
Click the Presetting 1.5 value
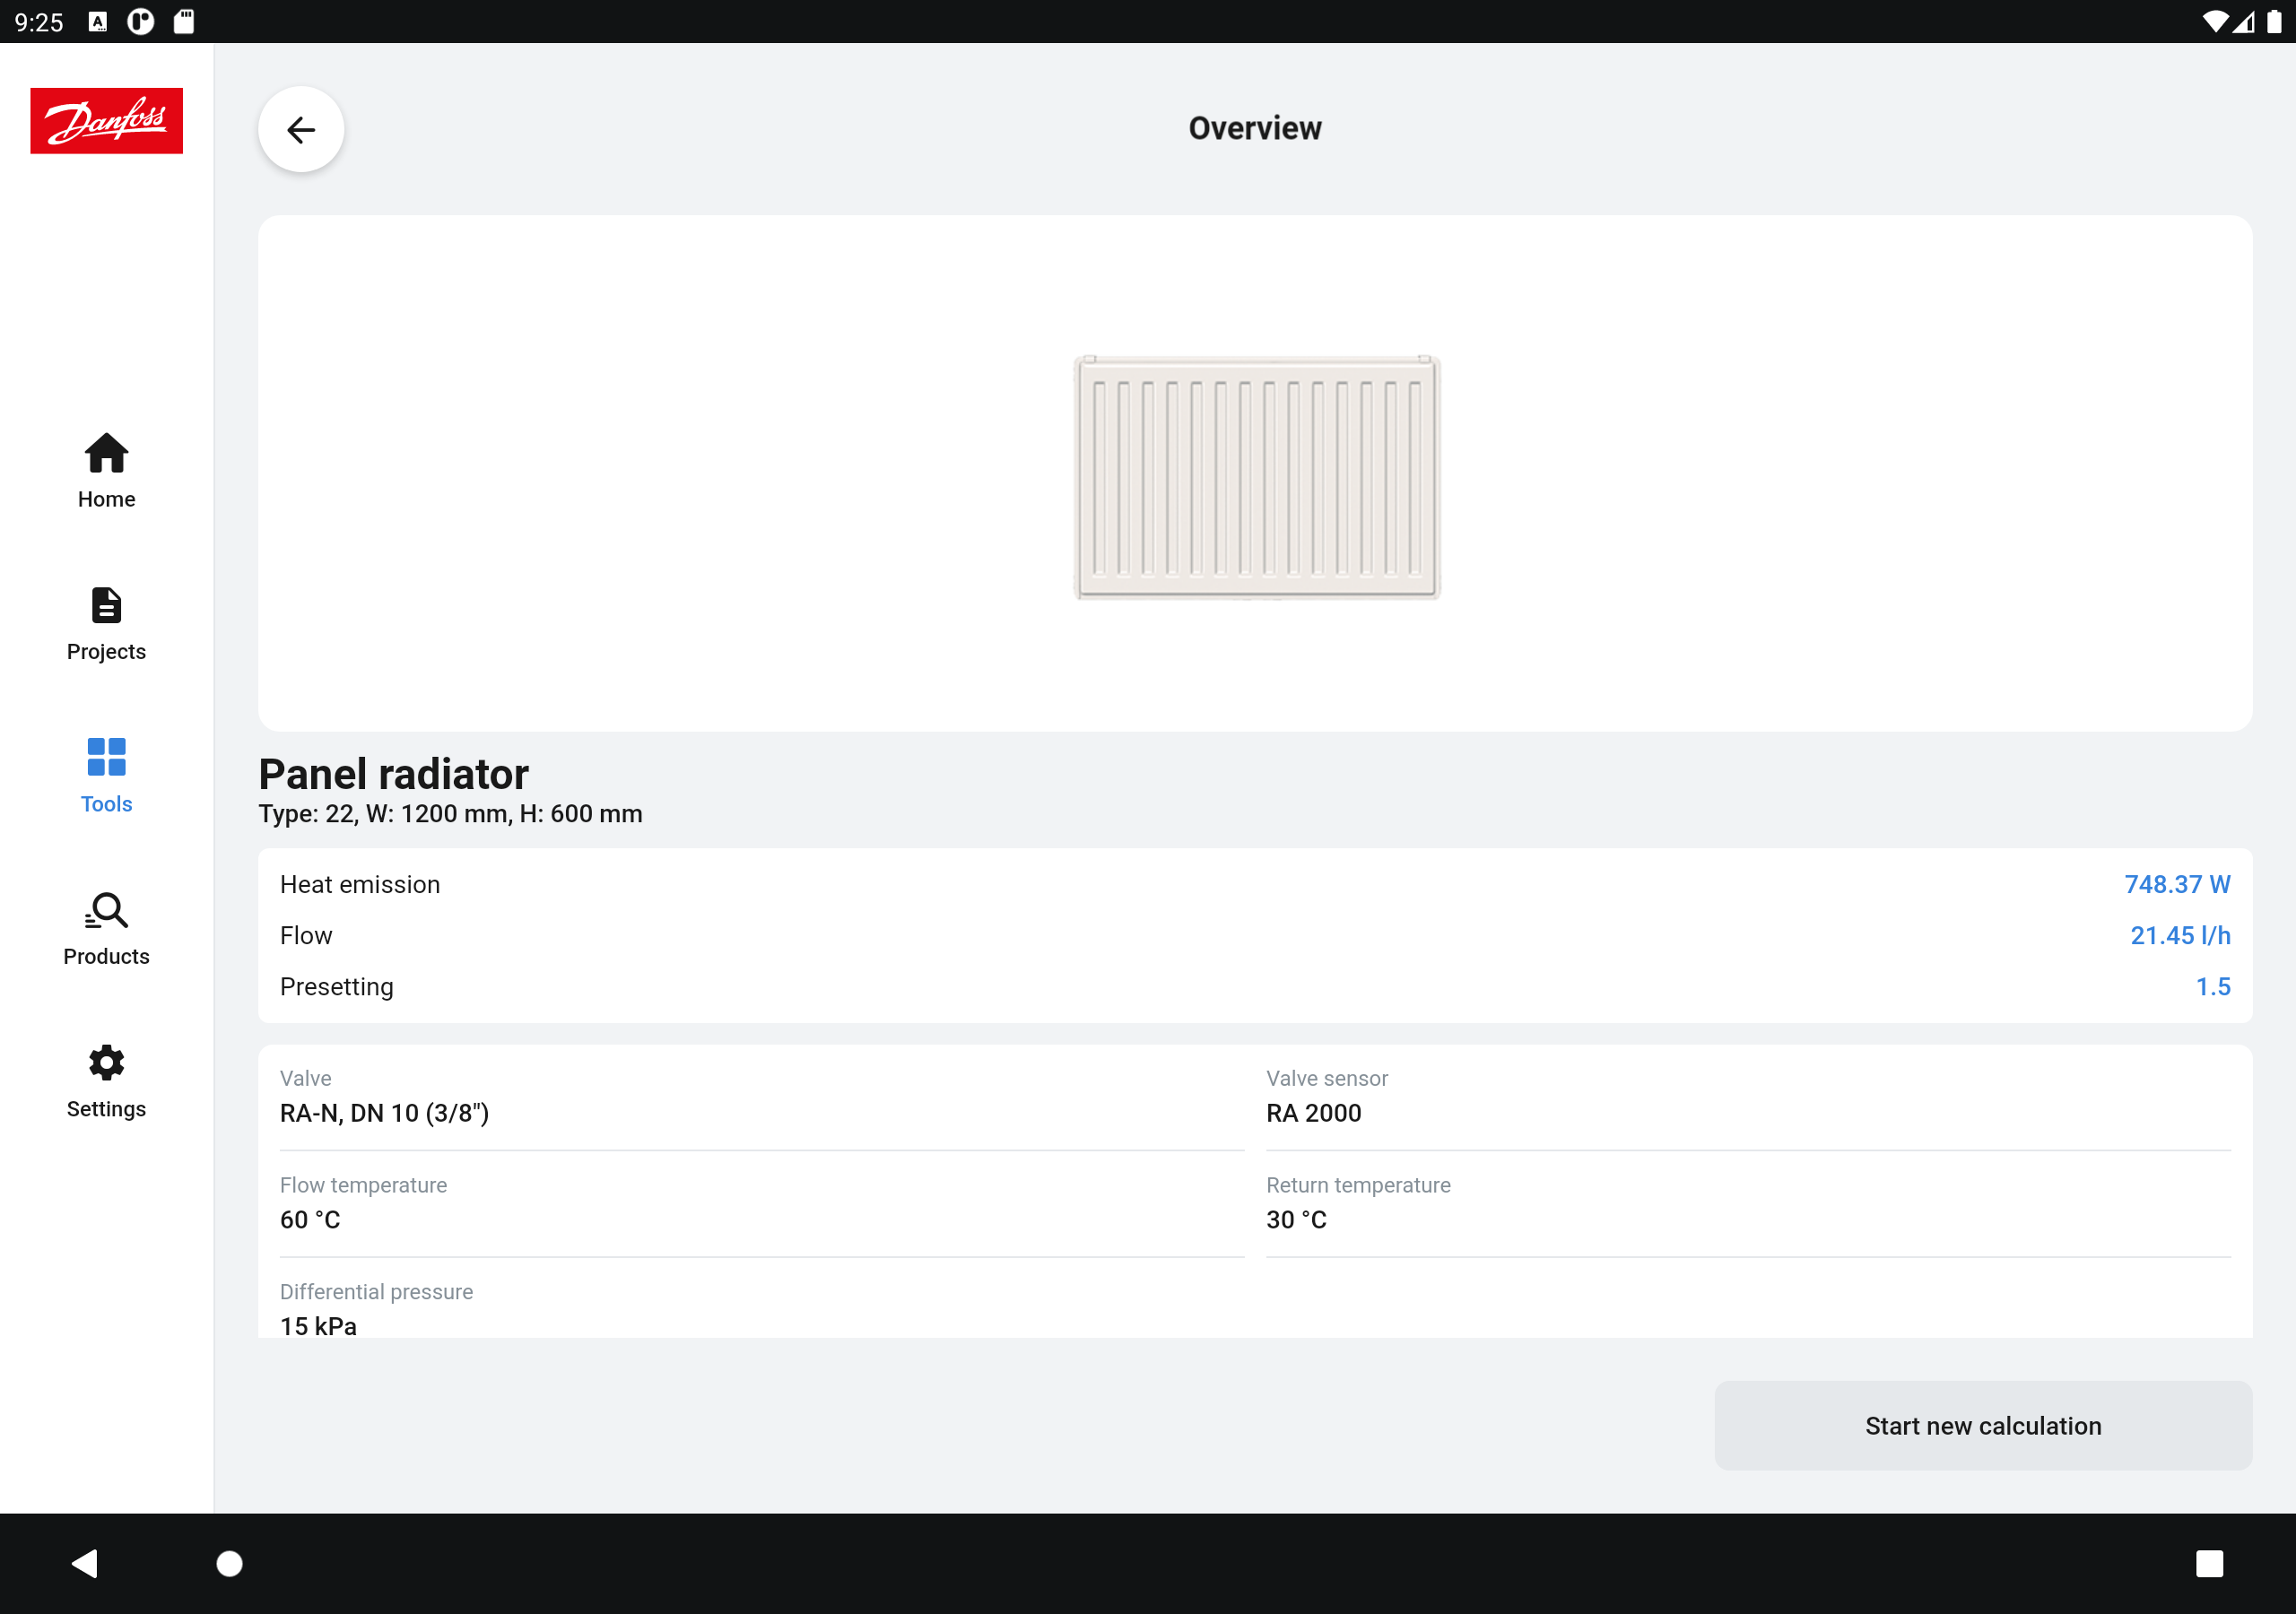click(x=2212, y=986)
